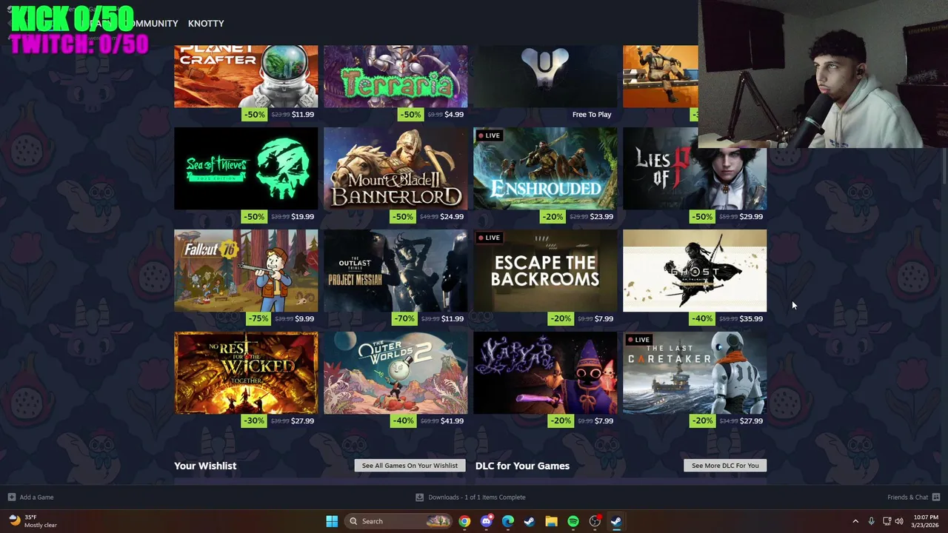Click Outer Worlds 2 -40% $41.99 price

click(430, 421)
